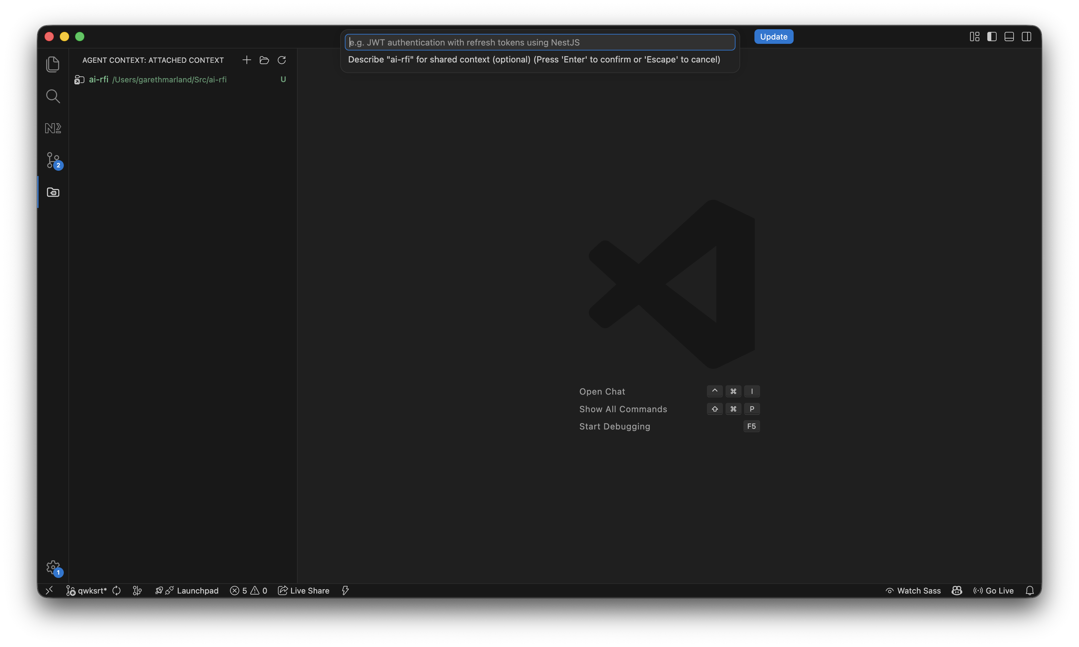
Task: Open the Source Control view
Action: tap(53, 160)
